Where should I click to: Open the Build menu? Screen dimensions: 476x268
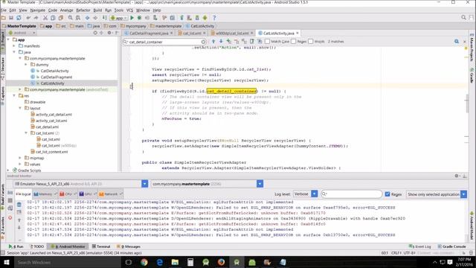[x=97, y=10]
